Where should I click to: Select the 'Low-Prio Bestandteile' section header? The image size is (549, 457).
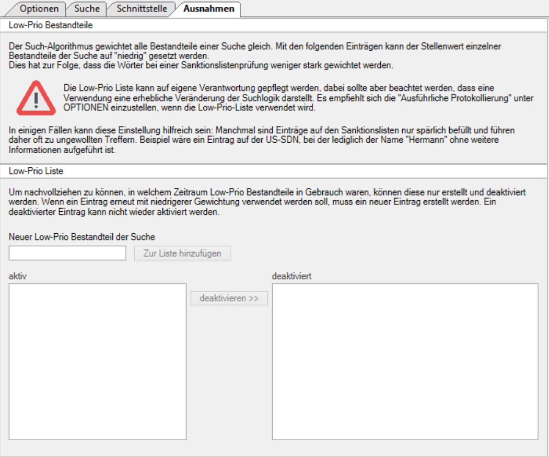[51, 25]
